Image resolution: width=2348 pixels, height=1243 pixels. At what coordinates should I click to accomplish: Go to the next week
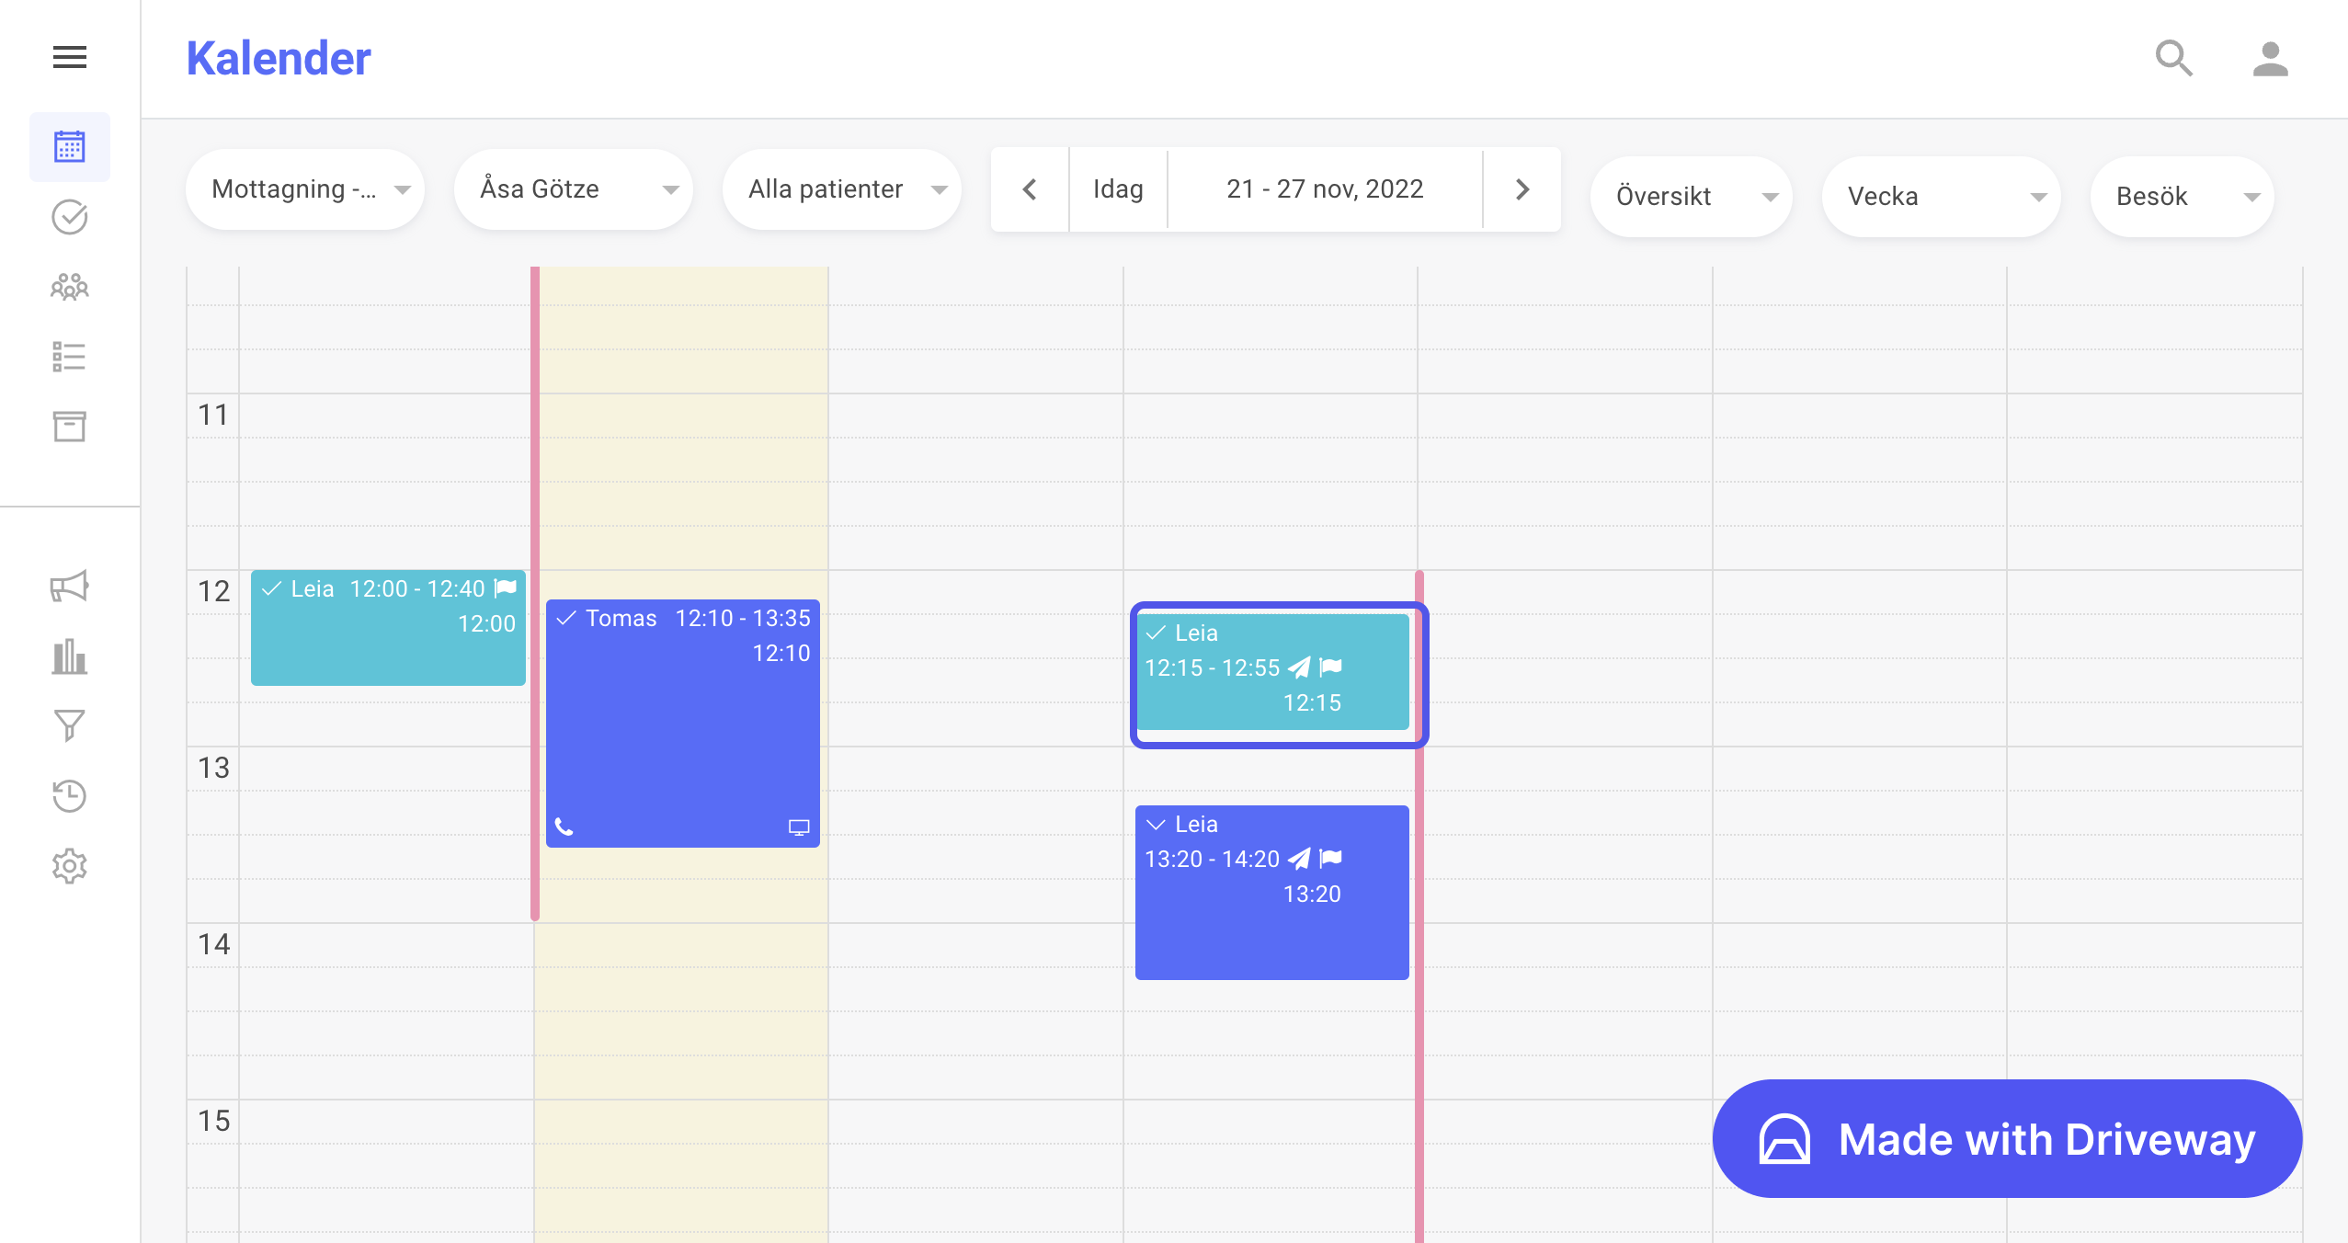(x=1522, y=189)
